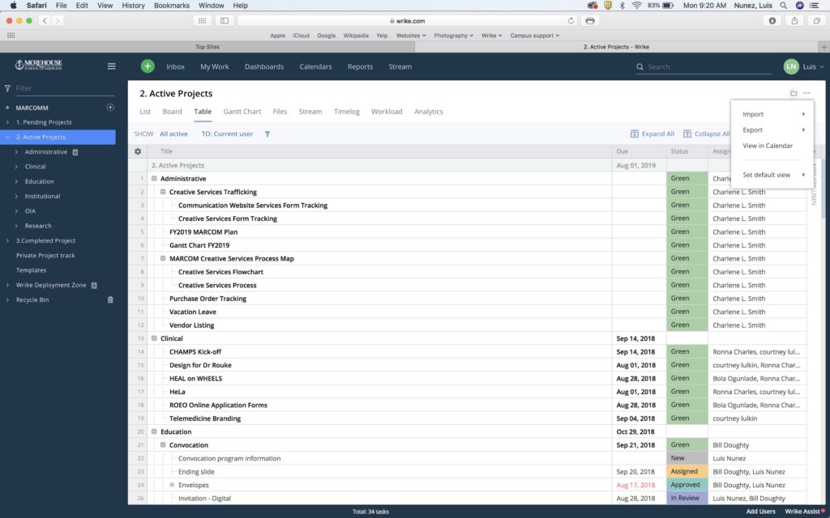Click the search magnifier icon in Wrike
Screen dimensions: 830x518
640,67
